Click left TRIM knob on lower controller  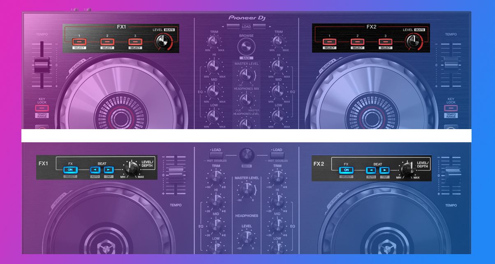pyautogui.click(x=216, y=177)
